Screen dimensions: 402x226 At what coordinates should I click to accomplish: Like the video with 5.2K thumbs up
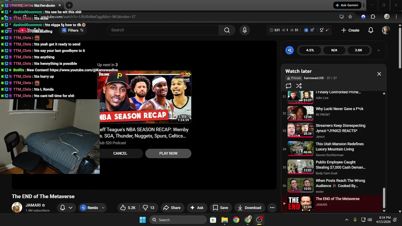(128, 207)
